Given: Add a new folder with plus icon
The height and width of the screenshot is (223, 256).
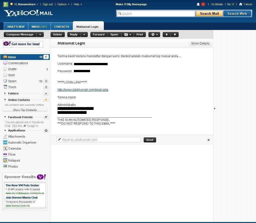Looking at the screenshot, I should (46, 93).
